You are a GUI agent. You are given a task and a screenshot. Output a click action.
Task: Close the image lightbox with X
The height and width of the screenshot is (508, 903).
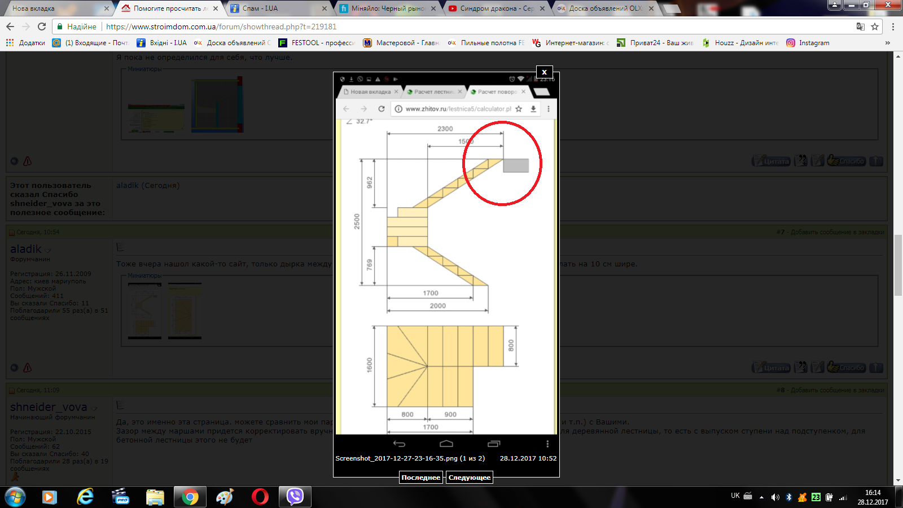[544, 72]
